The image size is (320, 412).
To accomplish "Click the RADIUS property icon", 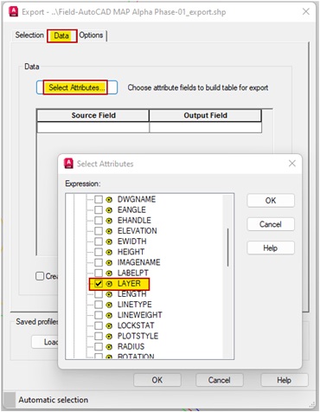I will coord(109,347).
